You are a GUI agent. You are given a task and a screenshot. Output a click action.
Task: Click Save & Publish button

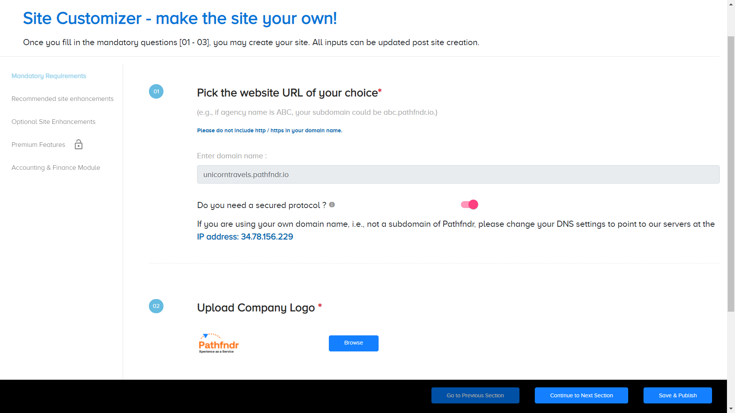[x=678, y=395]
